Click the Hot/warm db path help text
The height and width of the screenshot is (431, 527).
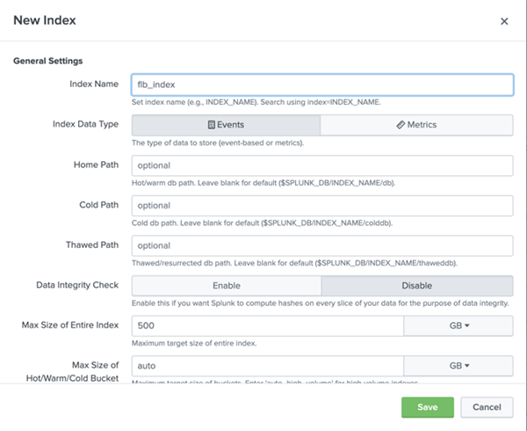click(263, 183)
